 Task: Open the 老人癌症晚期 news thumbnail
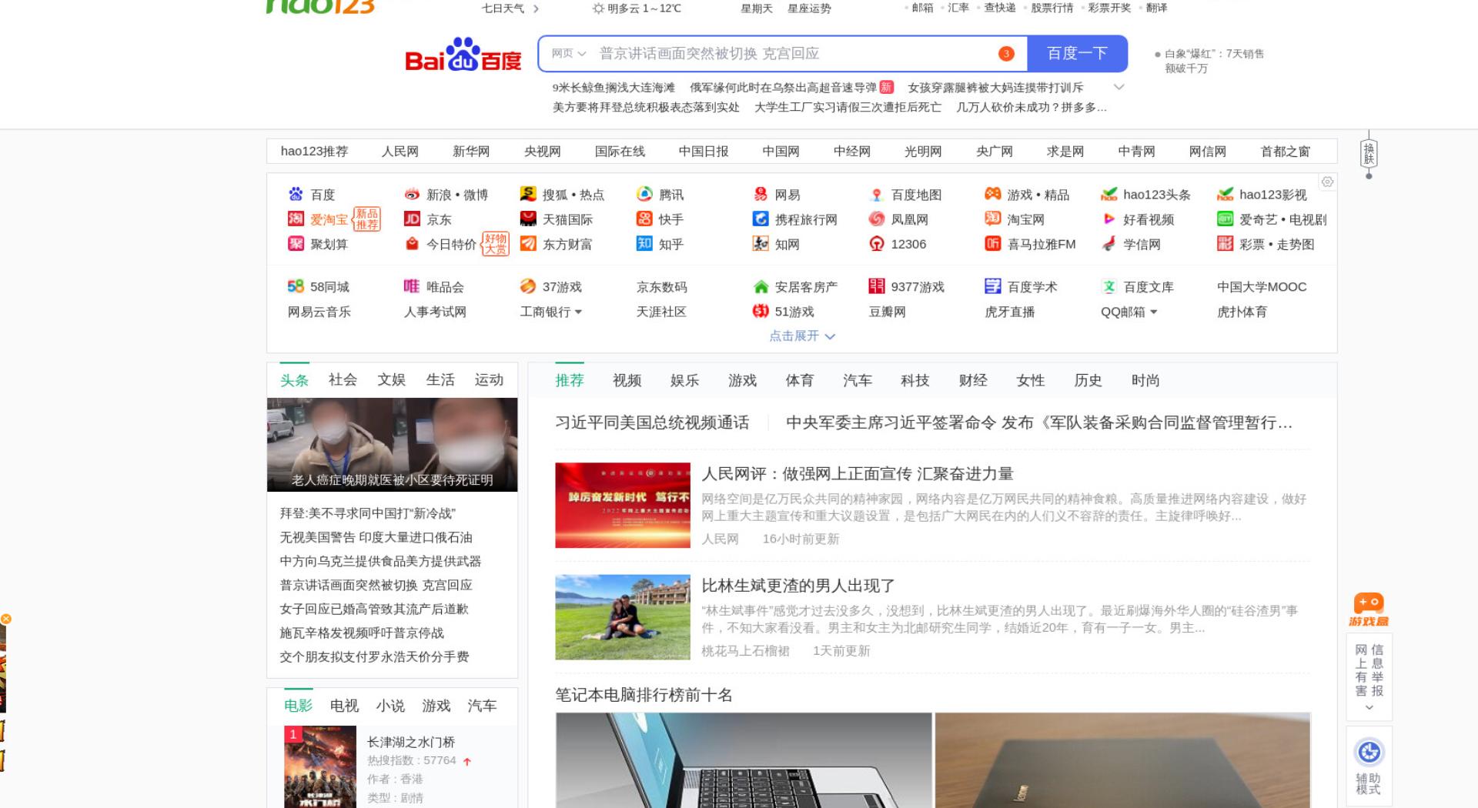(392, 444)
